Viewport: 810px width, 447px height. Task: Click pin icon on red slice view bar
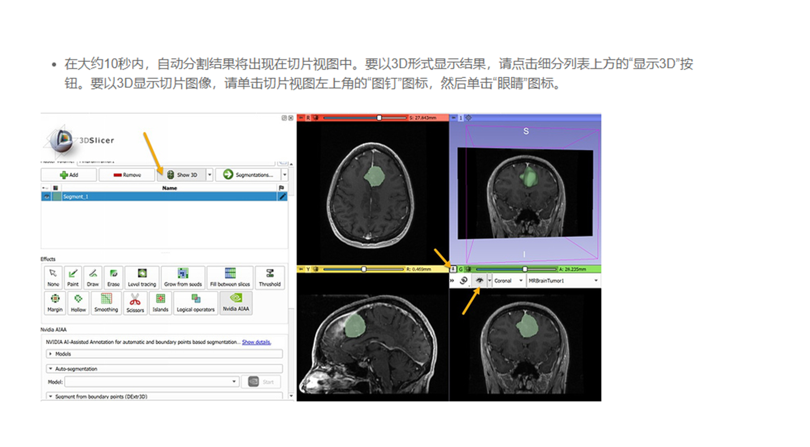[301, 118]
